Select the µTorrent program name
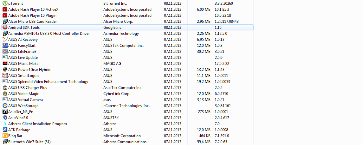The width and height of the screenshot is (362, 145). coord(16,4)
